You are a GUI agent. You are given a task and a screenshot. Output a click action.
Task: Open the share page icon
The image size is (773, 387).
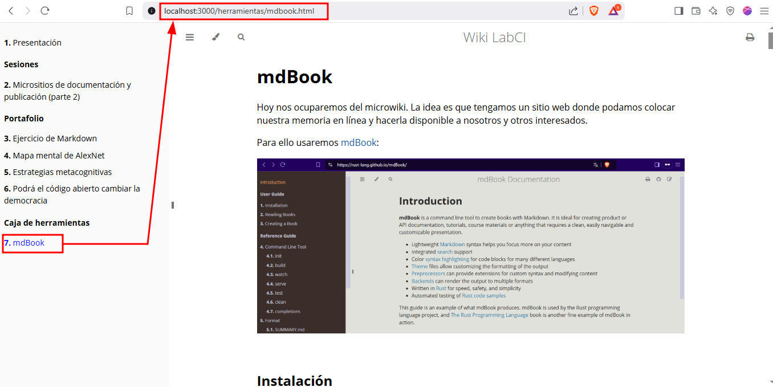coord(573,11)
